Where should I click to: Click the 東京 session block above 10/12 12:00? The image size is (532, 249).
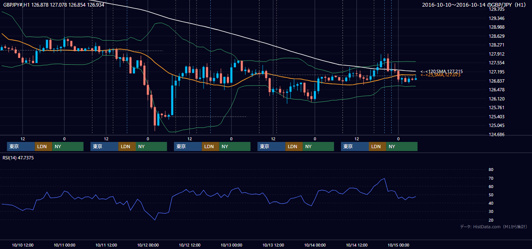[188, 146]
